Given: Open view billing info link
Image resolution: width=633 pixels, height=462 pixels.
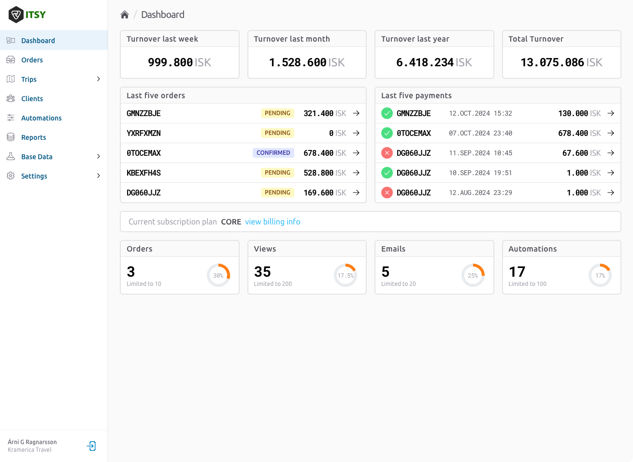Looking at the screenshot, I should point(273,222).
